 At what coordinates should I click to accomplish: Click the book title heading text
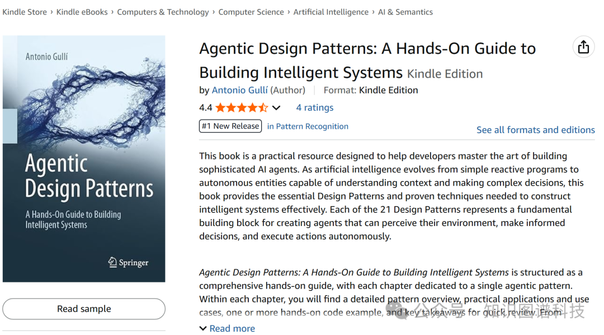367,60
